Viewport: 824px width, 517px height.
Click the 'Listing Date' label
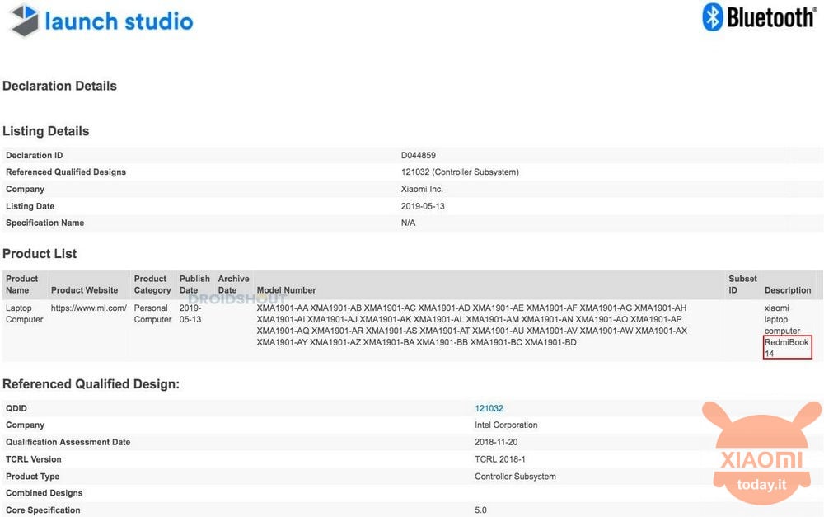click(30, 206)
